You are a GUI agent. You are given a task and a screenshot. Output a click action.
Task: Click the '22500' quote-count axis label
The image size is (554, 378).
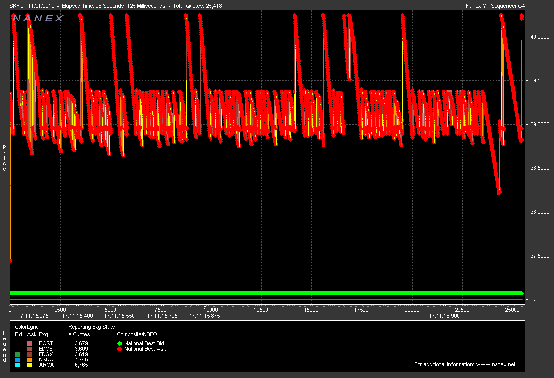point(462,310)
